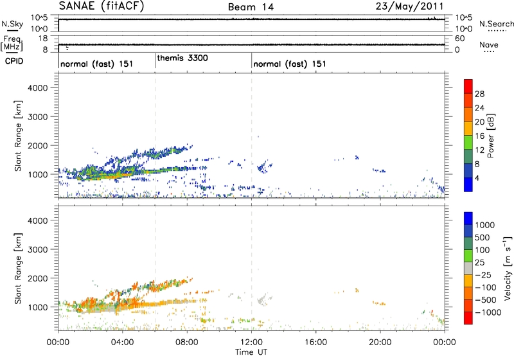Click the 04:00 time tick label

pos(122,343)
